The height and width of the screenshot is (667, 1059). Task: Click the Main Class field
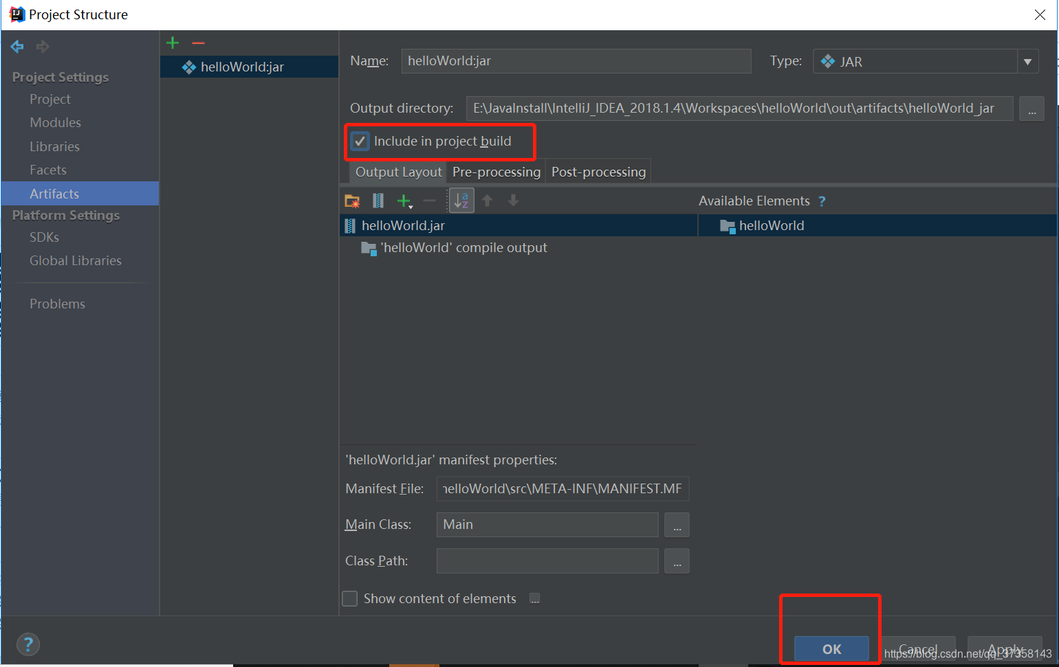[x=547, y=525]
